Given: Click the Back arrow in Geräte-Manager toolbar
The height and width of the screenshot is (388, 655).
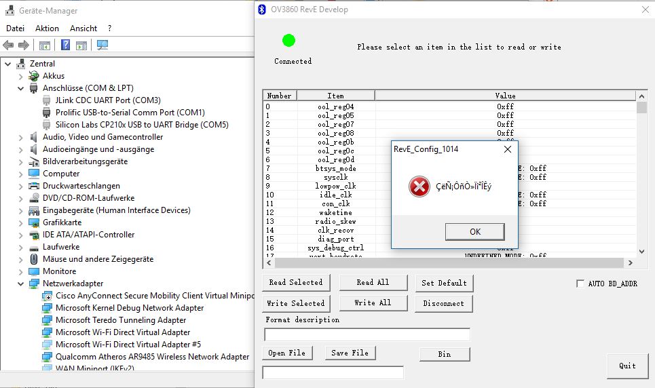Looking at the screenshot, I should click(x=8, y=45).
